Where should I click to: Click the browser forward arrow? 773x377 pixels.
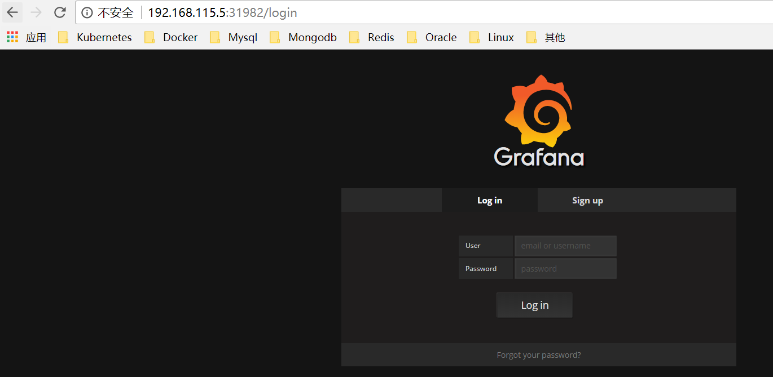tap(36, 12)
